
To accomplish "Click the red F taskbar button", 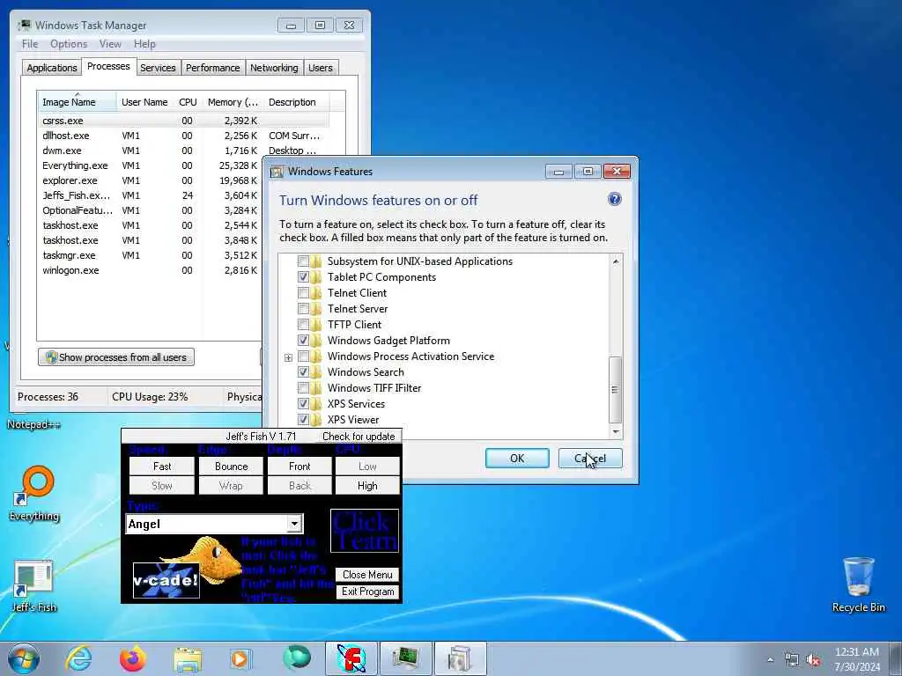I will [351, 658].
